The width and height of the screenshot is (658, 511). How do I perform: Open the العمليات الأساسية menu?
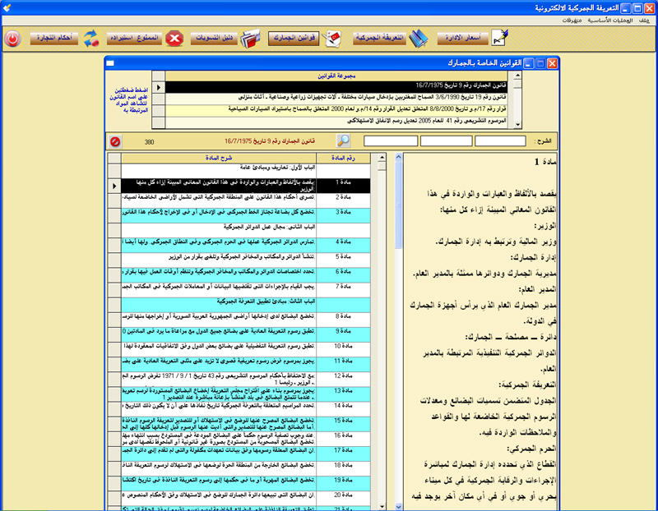click(x=611, y=20)
